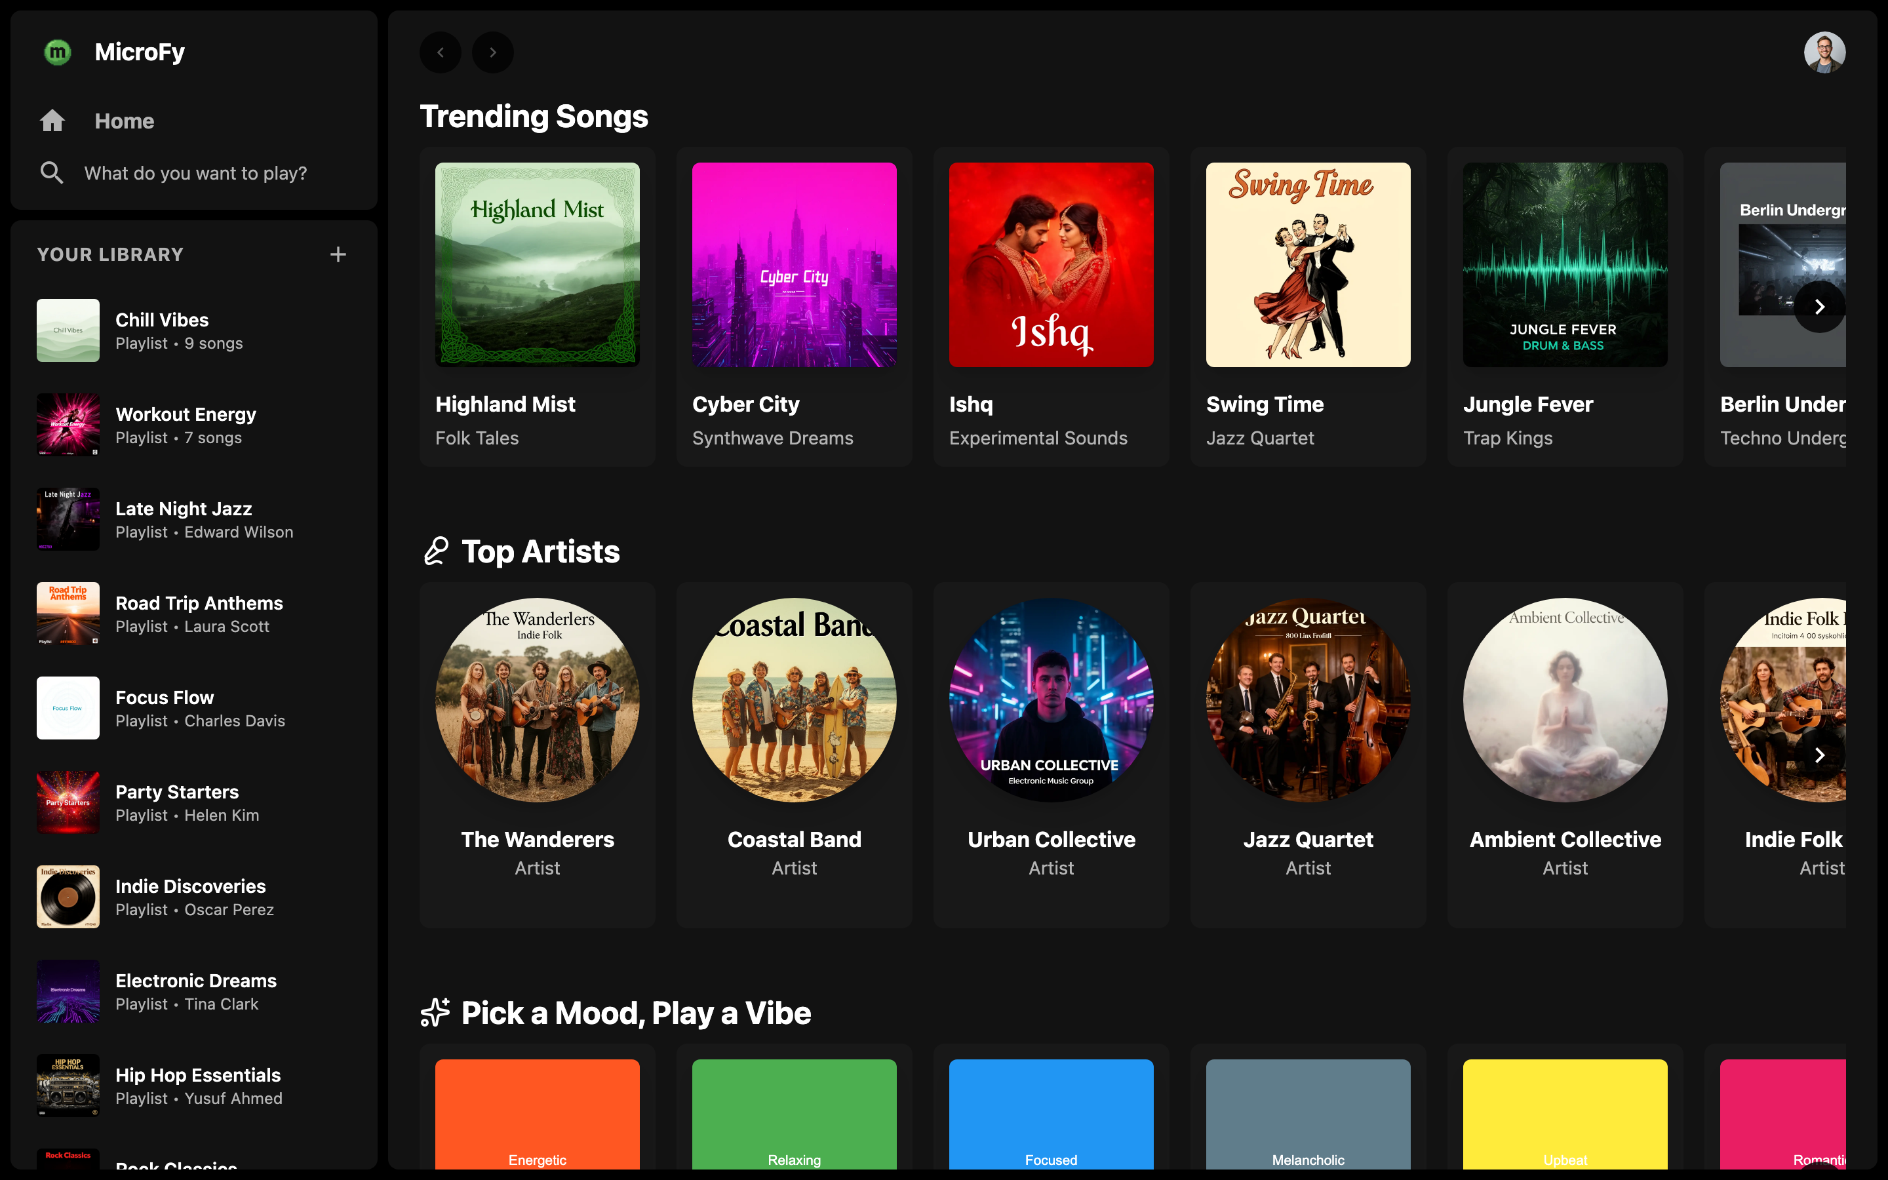Click 'Ambient Collective' artist name
This screenshot has height=1180, width=1888.
(x=1565, y=839)
